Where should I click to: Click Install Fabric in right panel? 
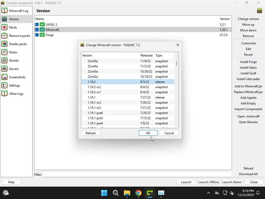coord(248,68)
